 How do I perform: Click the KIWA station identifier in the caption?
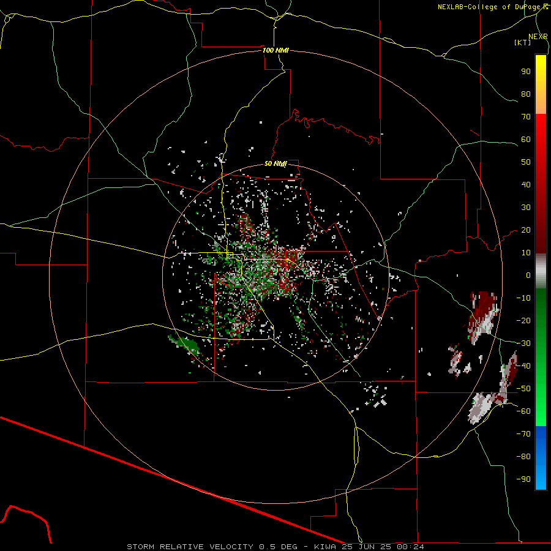coord(326,547)
